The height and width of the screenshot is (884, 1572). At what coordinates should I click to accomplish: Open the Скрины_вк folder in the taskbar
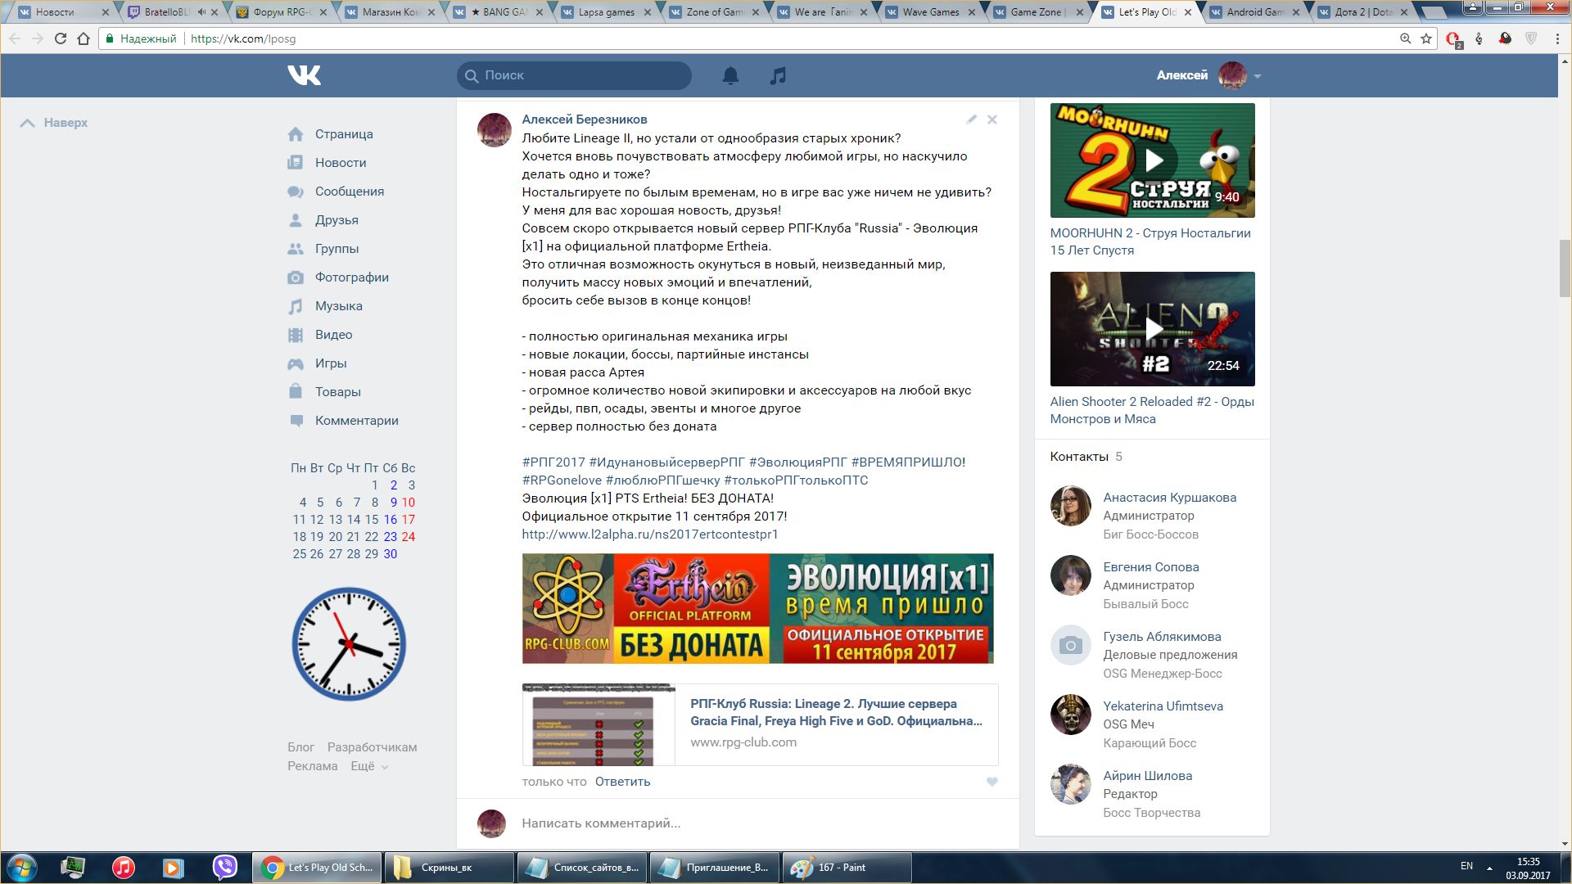pos(449,867)
